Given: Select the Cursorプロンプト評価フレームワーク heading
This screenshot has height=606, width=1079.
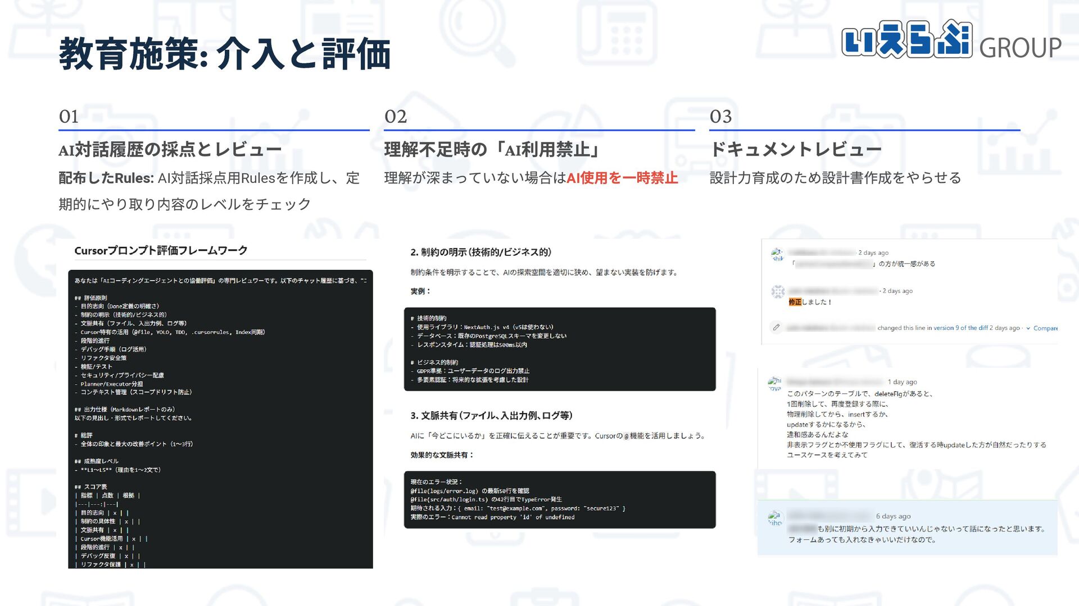Looking at the screenshot, I should coord(161,251).
